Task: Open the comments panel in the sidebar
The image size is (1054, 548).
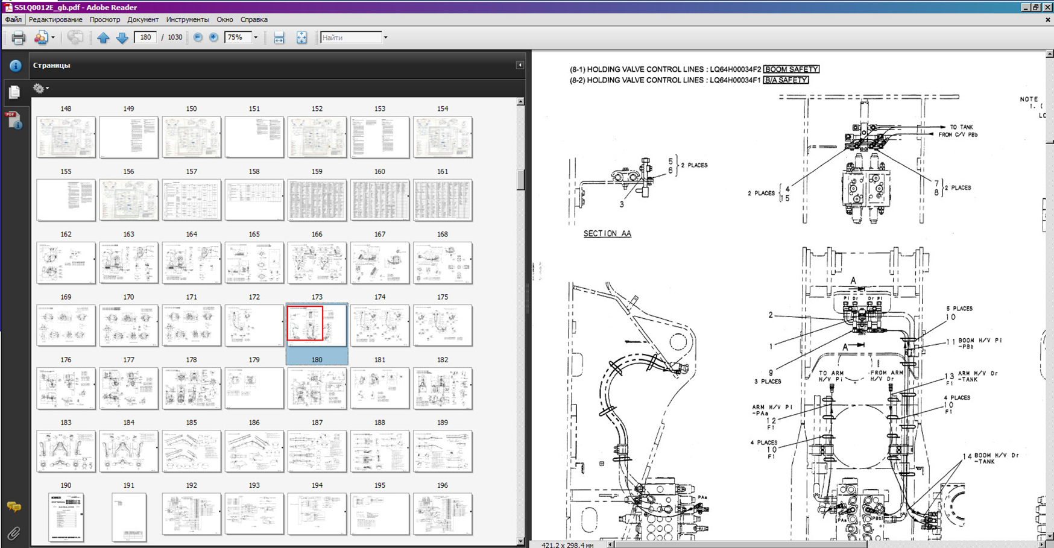Action: (x=14, y=507)
